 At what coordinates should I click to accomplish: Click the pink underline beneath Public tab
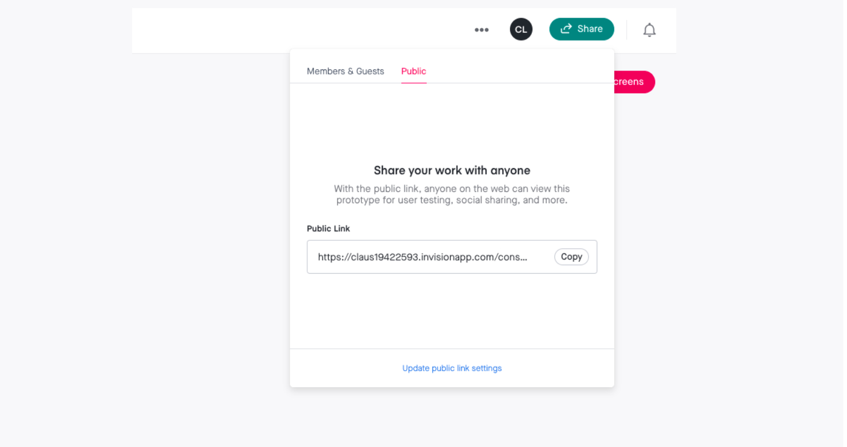click(x=414, y=82)
